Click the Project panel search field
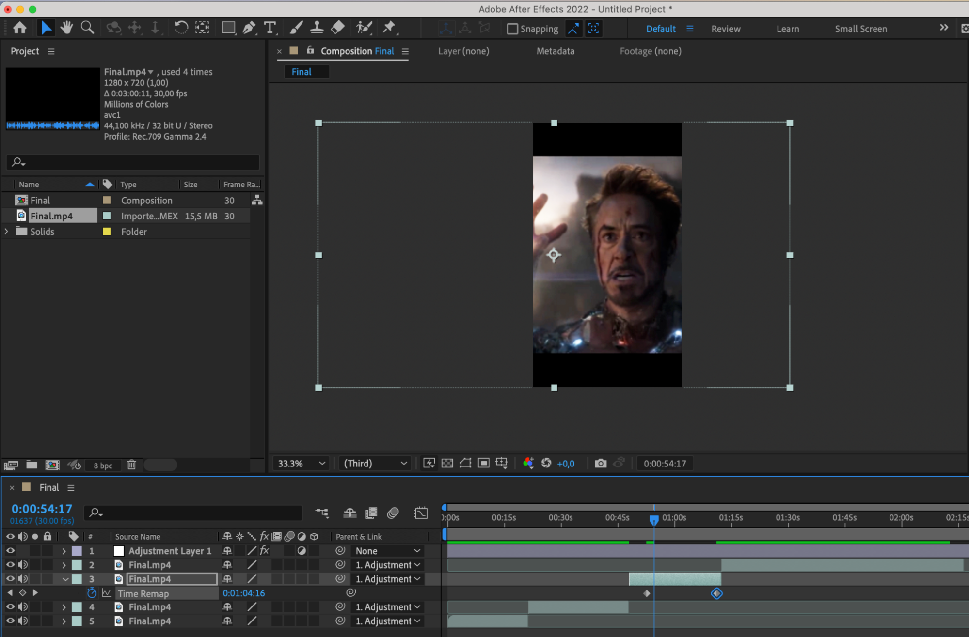 pyautogui.click(x=133, y=162)
